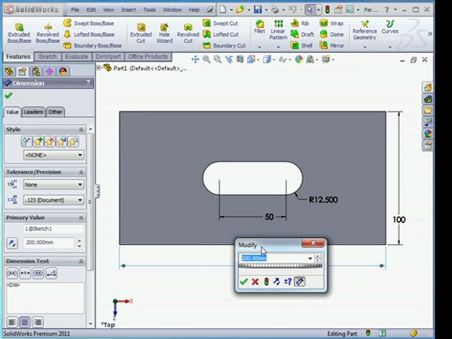The width and height of the screenshot is (452, 339).
Task: Toggle Mark for Drawing icon in Modify dialog
Action: pyautogui.click(x=299, y=282)
